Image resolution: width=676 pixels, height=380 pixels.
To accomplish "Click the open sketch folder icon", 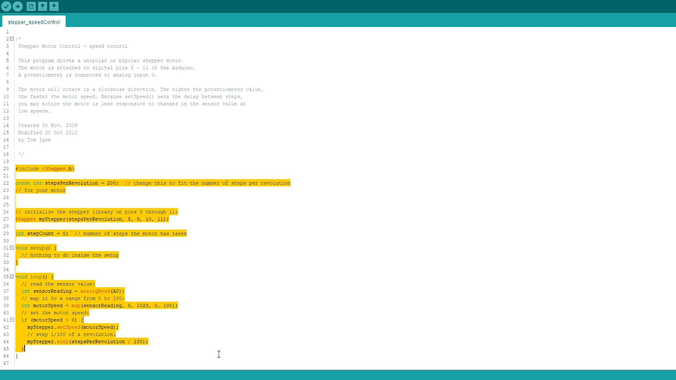I will pos(31,6).
